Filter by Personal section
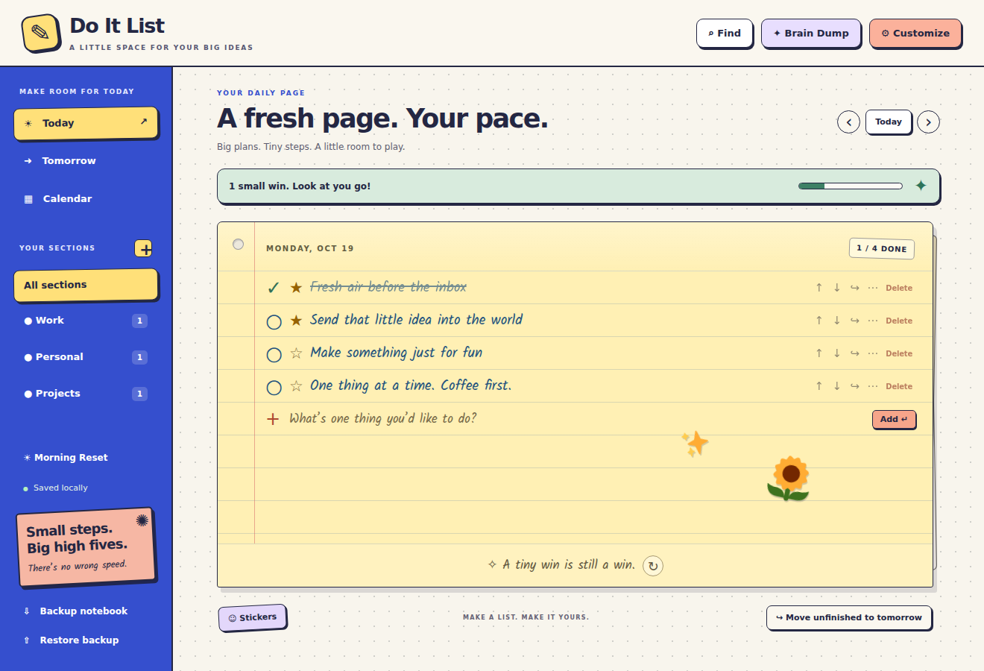The width and height of the screenshot is (984, 671). pyautogui.click(x=86, y=357)
